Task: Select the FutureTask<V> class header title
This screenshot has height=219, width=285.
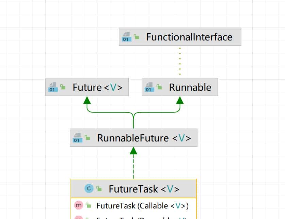Action: 144,189
